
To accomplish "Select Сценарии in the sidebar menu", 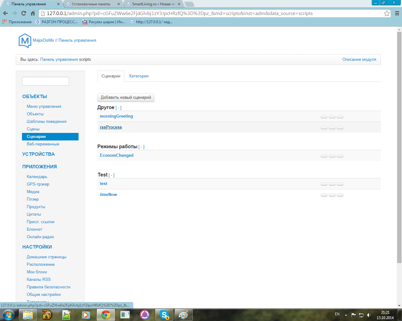I will point(50,137).
